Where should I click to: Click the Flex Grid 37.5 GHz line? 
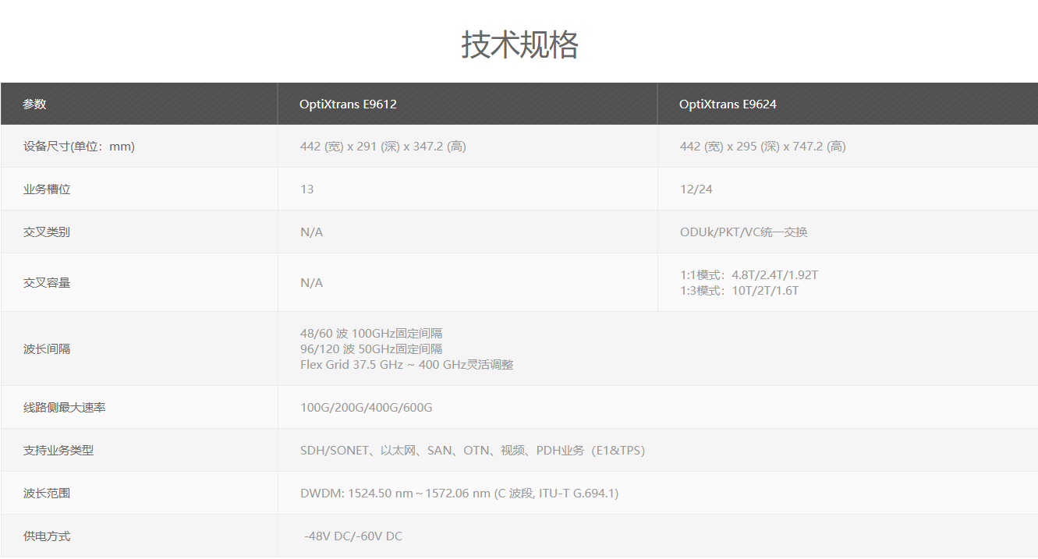406,364
